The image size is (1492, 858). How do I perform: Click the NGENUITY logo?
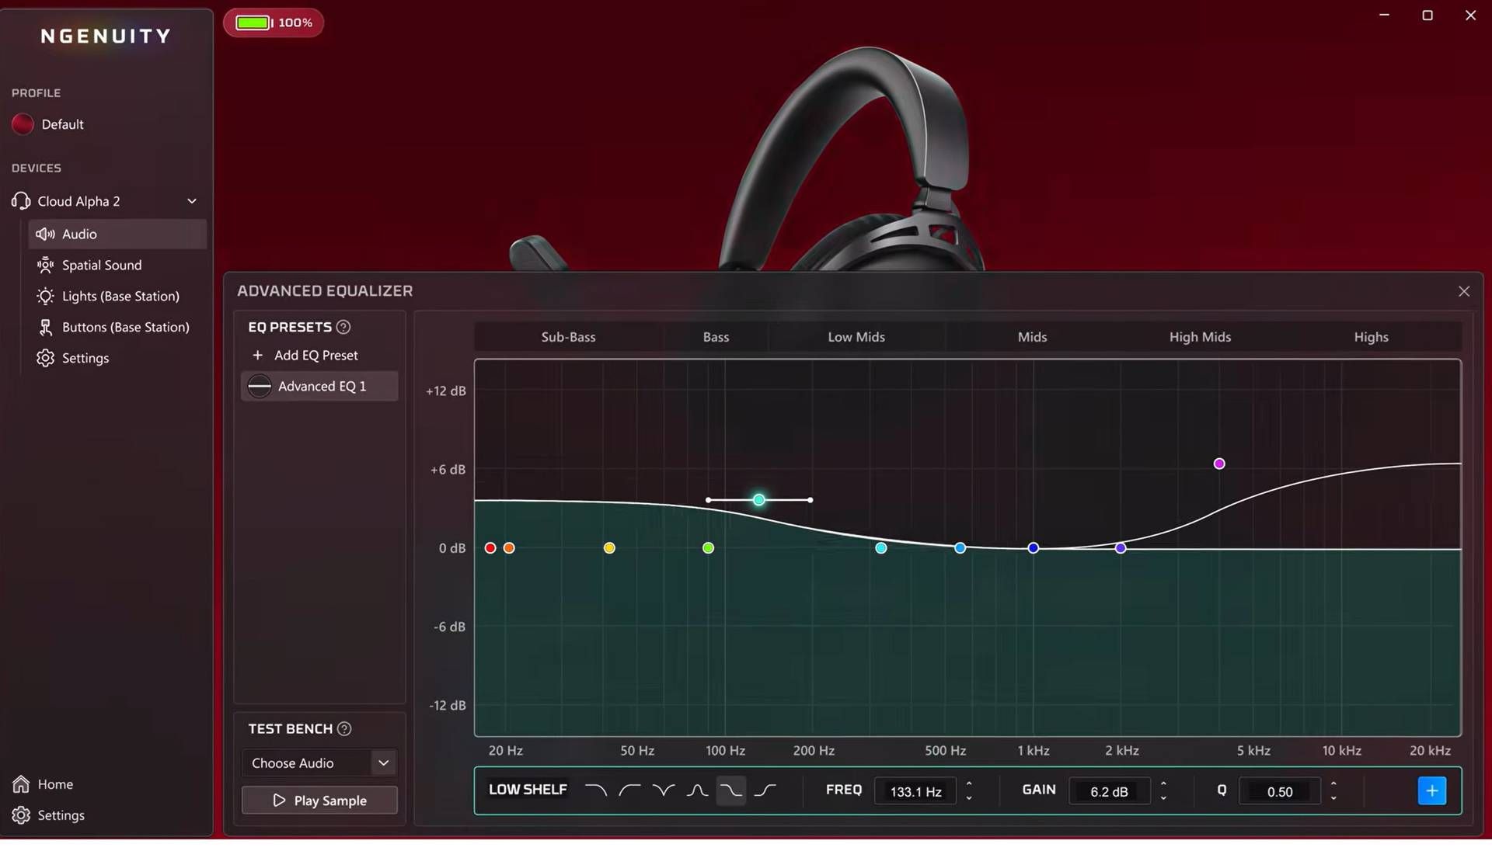pyautogui.click(x=106, y=36)
